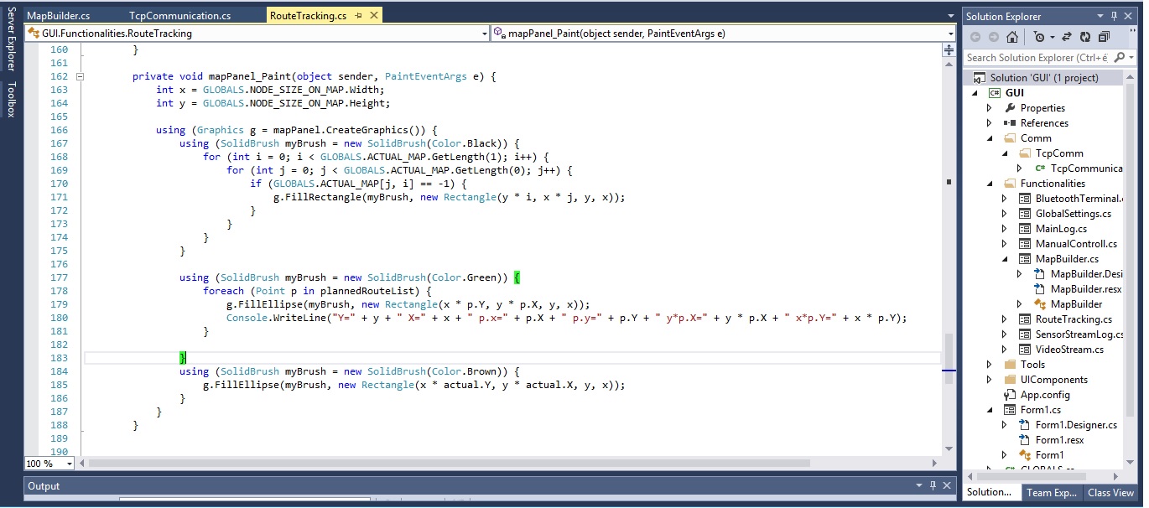Switch to the Class View tab
This screenshot has width=1149, height=508.
click(x=1110, y=493)
